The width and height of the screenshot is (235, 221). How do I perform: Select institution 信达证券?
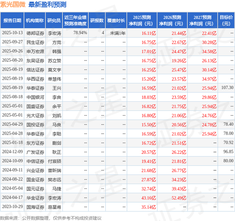[x=35, y=70]
